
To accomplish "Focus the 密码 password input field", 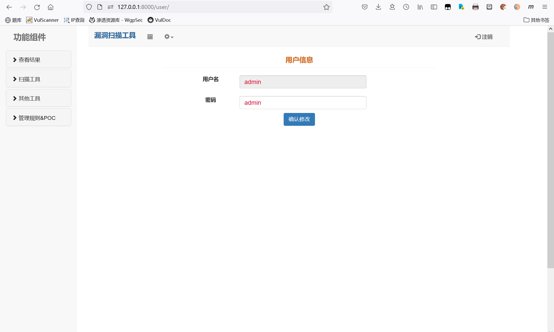I will tap(303, 103).
